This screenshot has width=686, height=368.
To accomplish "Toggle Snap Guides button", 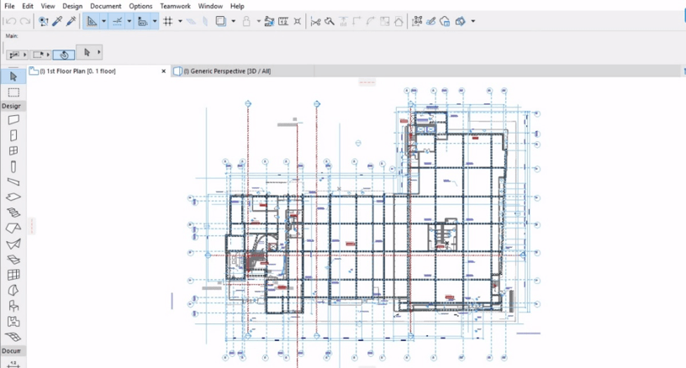I will [117, 21].
